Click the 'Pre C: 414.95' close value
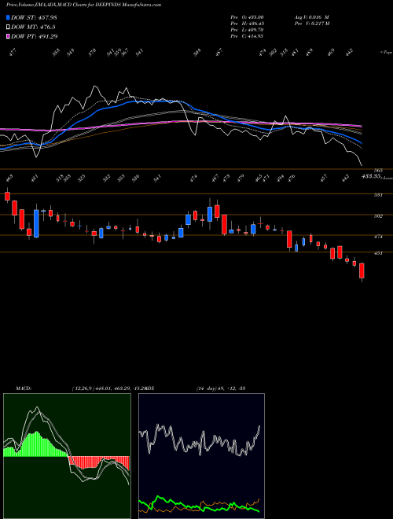Image resolution: width=393 pixels, height=519 pixels. coord(247,36)
